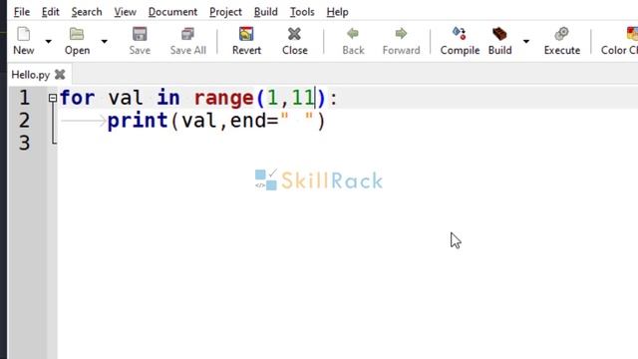
Task: Click the 'print' keyword in line 2
Action: pyautogui.click(x=138, y=121)
